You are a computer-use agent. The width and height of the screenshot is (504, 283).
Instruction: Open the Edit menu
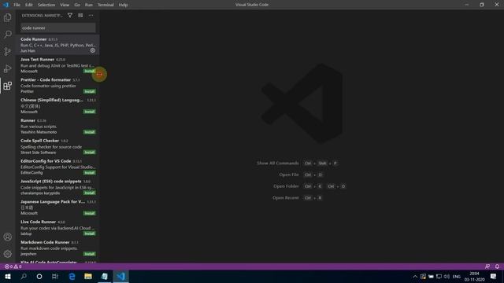pos(29,5)
